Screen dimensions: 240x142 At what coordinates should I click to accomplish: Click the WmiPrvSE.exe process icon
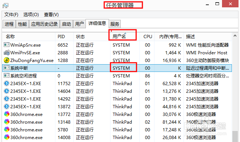[x=7, y=52]
